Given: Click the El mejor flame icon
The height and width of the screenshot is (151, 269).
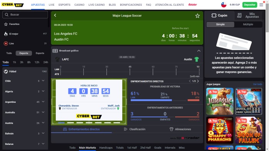Looking at the screenshot, I should (x=6, y=34).
